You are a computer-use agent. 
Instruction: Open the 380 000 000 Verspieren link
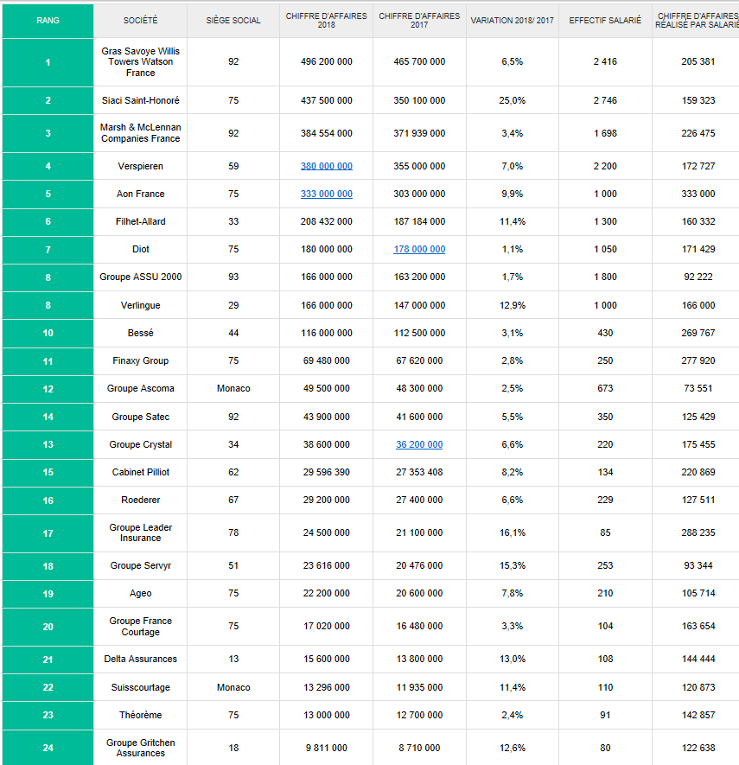[327, 166]
